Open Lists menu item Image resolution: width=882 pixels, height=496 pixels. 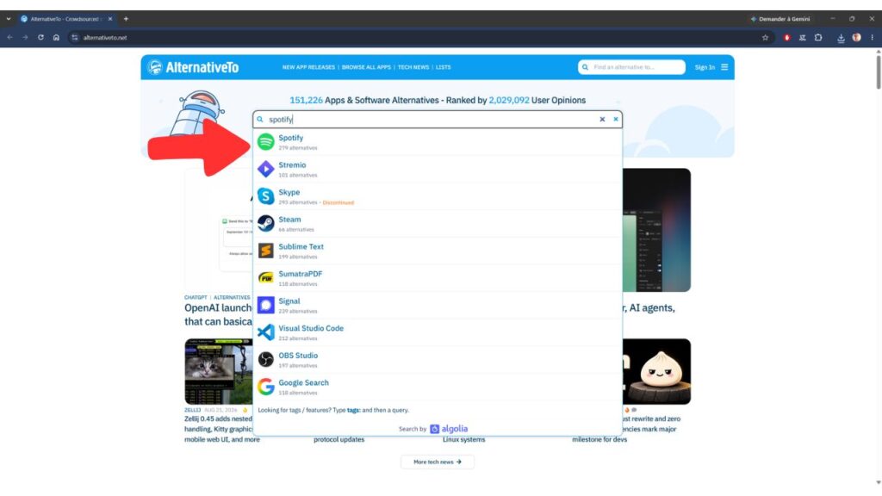click(x=444, y=67)
